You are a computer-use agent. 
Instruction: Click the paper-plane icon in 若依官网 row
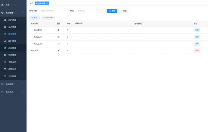coord(59,51)
